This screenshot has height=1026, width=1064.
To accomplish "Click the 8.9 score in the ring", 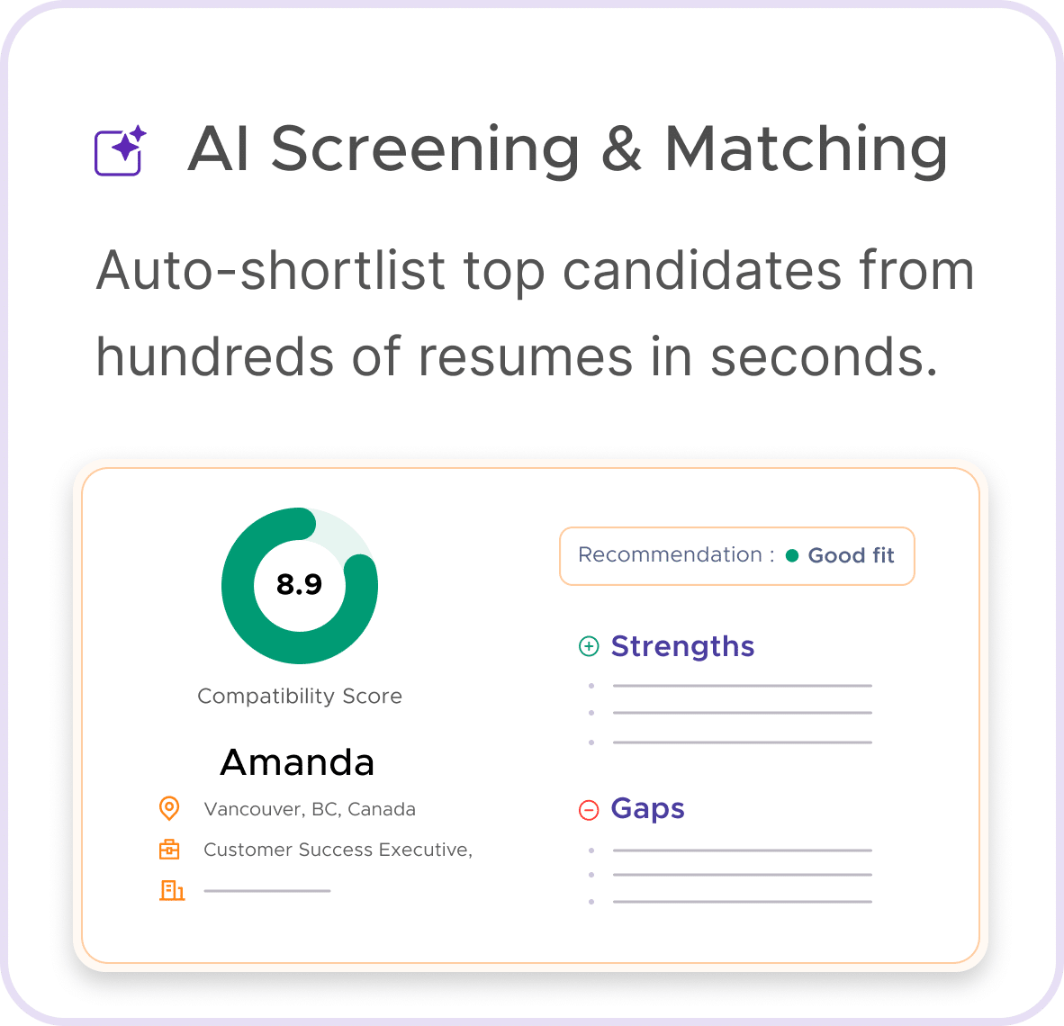I will (299, 584).
